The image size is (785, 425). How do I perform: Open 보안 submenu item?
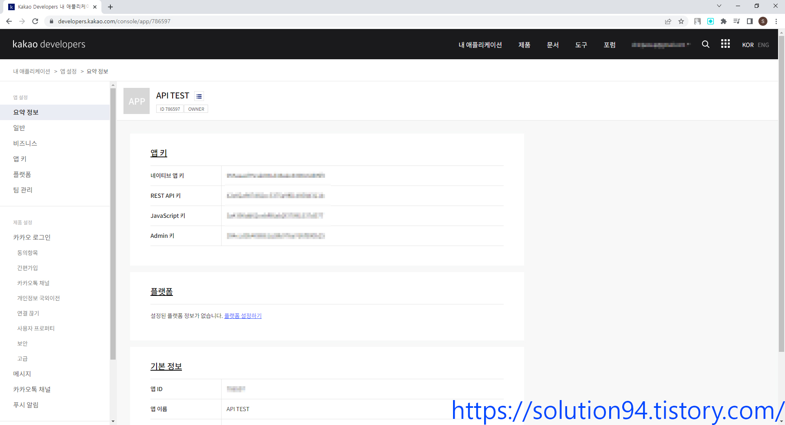pos(22,344)
